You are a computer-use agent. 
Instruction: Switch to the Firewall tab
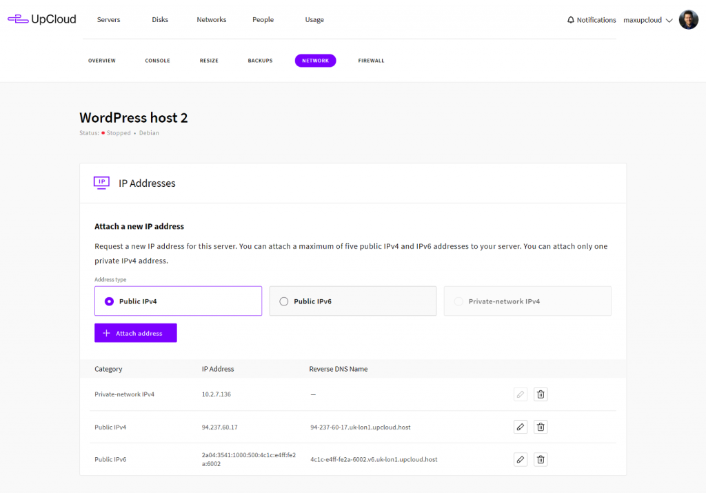(371, 61)
